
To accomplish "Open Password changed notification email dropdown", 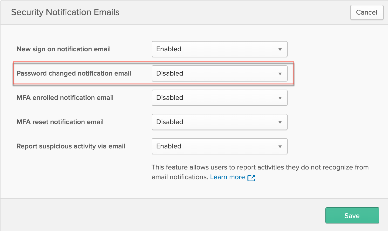I will coord(220,73).
